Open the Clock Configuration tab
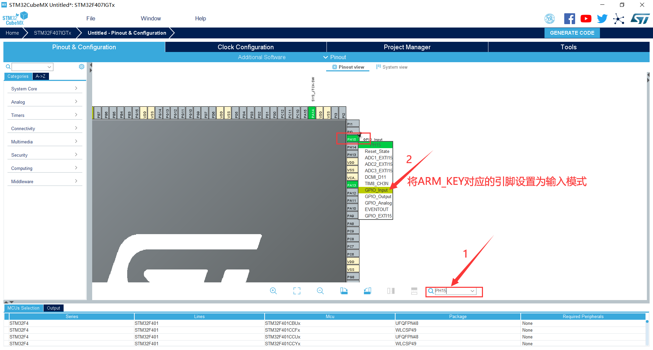 pyautogui.click(x=246, y=47)
